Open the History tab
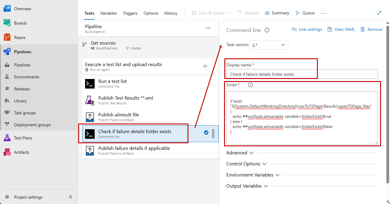Image resolution: width=390 pixels, height=204 pixels. (171, 13)
